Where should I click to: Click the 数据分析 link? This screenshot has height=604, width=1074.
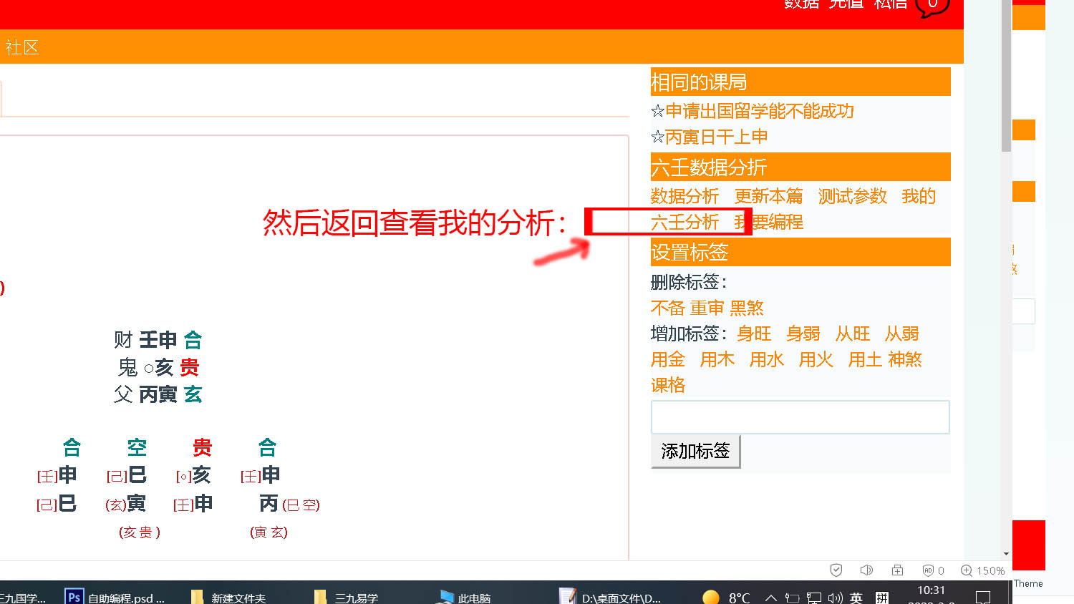click(x=684, y=196)
